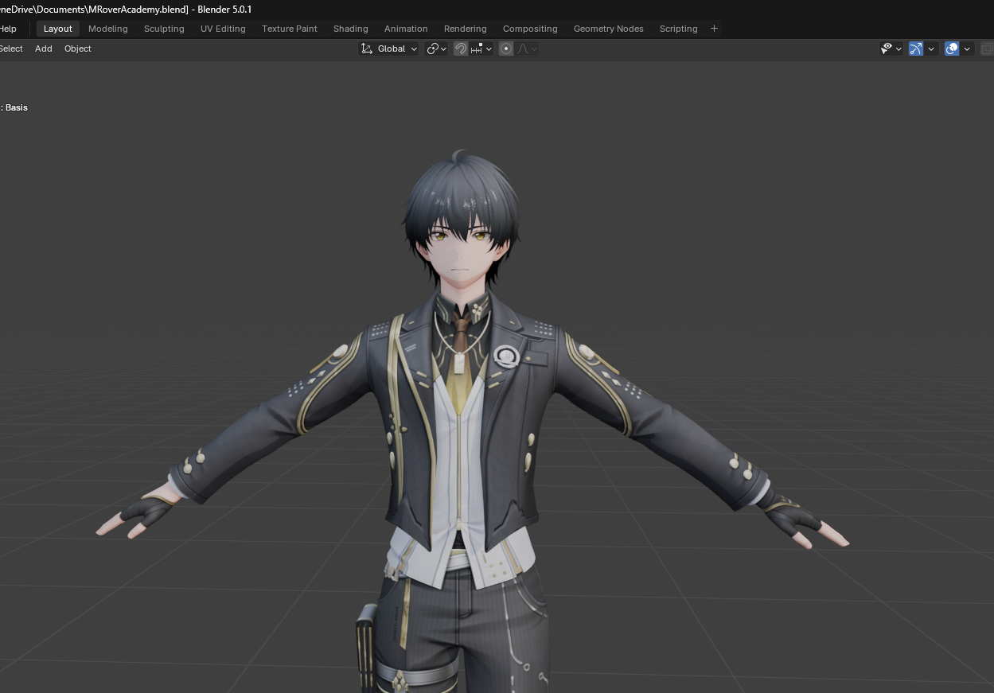Toggle the Show Gizmo button
The height and width of the screenshot is (693, 994).
pyautogui.click(x=916, y=49)
